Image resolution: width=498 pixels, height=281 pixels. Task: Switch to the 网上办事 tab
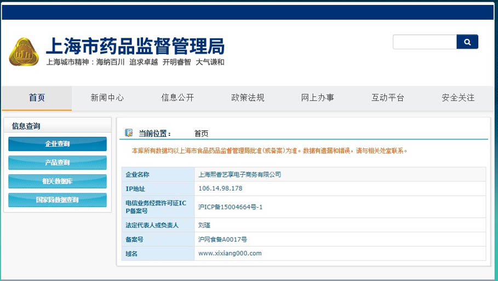tap(318, 98)
